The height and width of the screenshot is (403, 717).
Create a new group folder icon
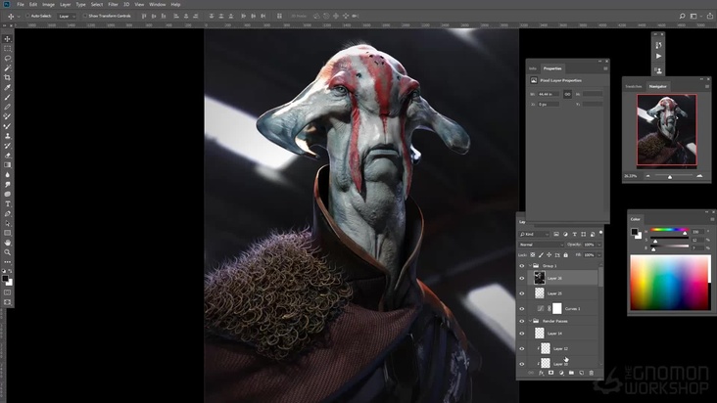point(571,373)
